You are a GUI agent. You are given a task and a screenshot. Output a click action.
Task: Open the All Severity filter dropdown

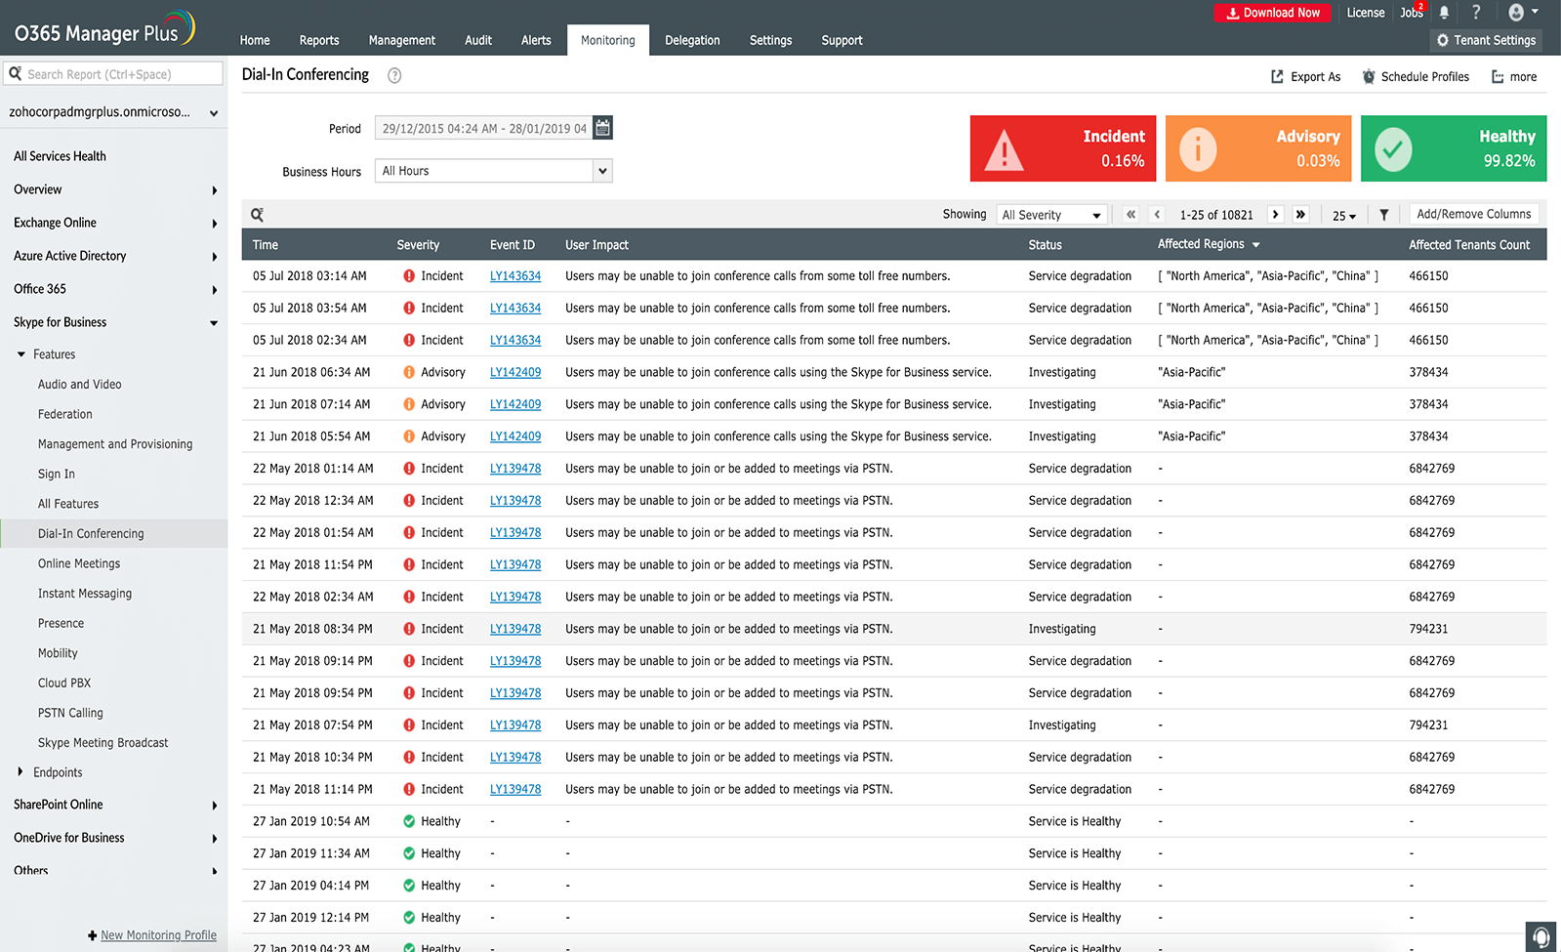1051,215
